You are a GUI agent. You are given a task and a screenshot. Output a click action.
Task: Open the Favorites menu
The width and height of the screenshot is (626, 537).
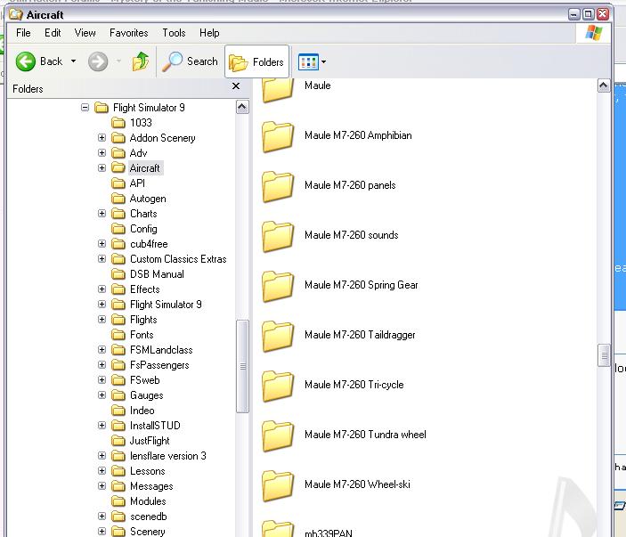[x=128, y=33]
